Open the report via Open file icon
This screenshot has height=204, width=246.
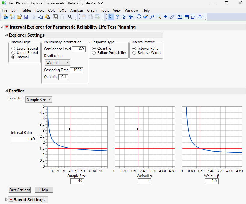pyautogui.click(x=19, y=17)
